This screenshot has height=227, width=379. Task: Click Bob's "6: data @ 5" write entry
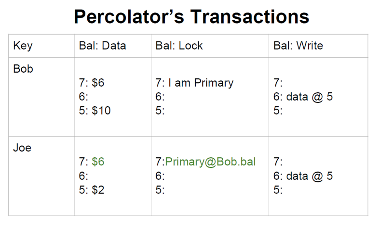[303, 97]
